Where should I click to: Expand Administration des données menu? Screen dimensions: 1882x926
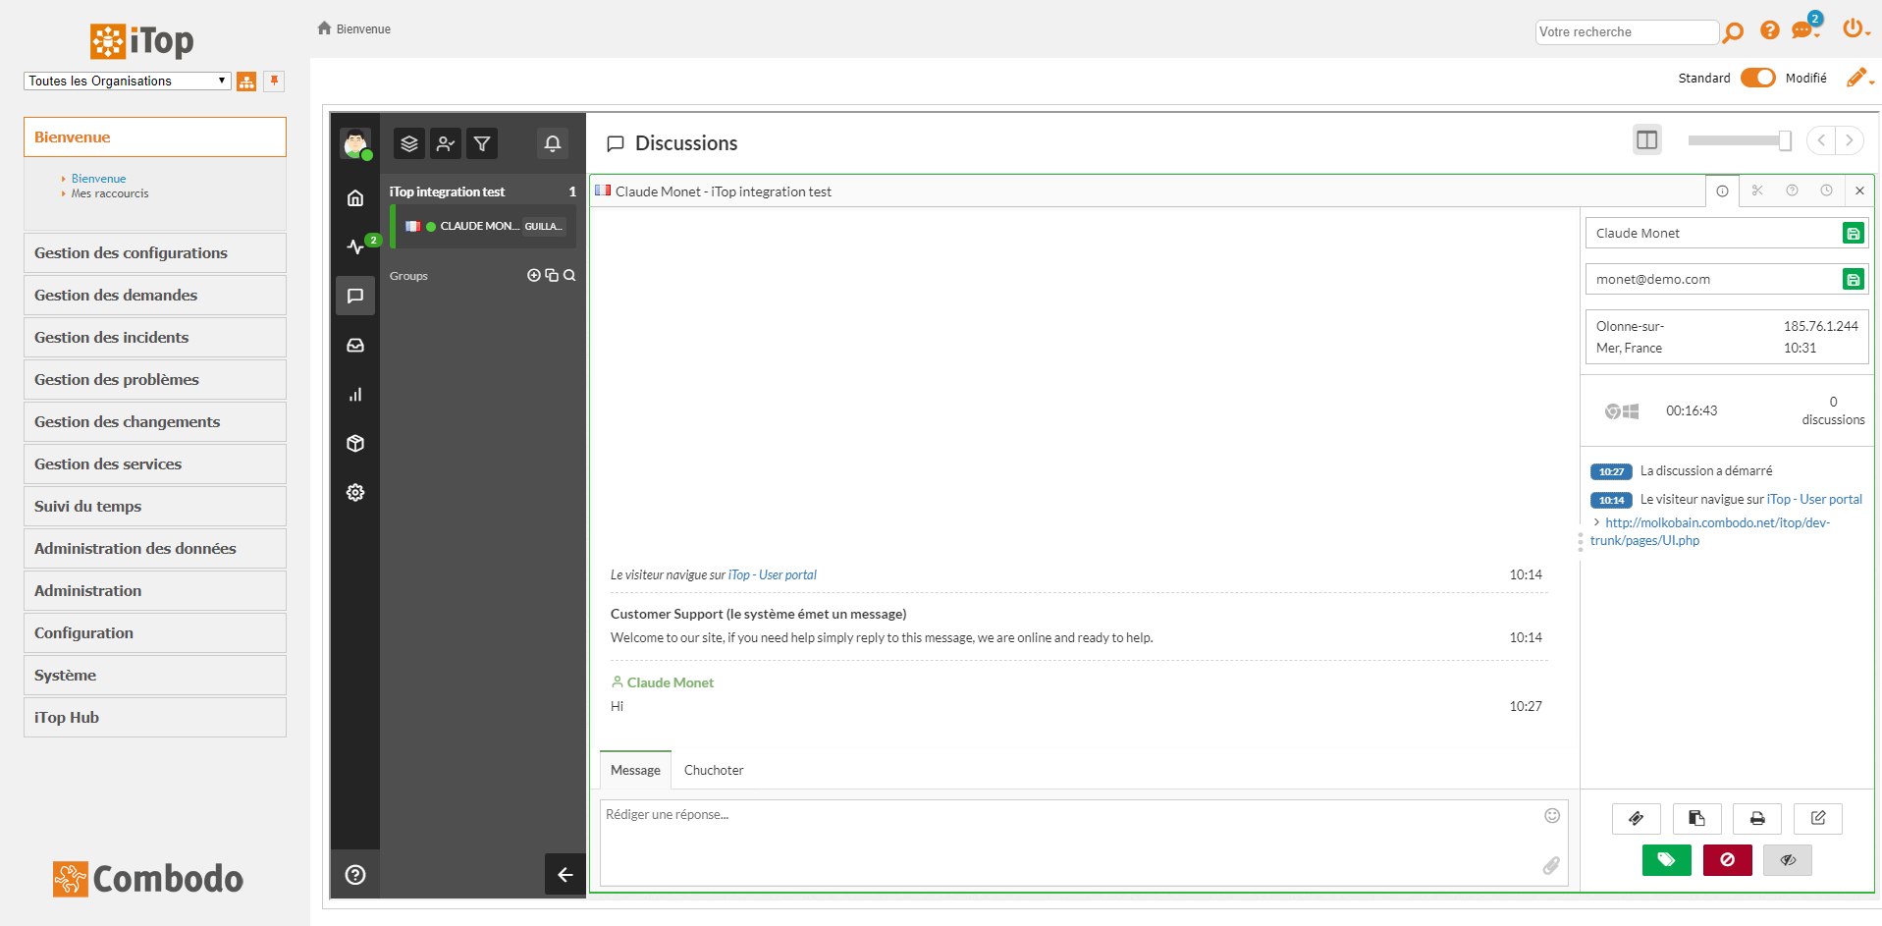coord(155,548)
